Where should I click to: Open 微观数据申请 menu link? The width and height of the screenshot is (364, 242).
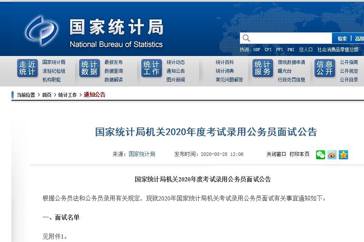pyautogui.click(x=292, y=62)
